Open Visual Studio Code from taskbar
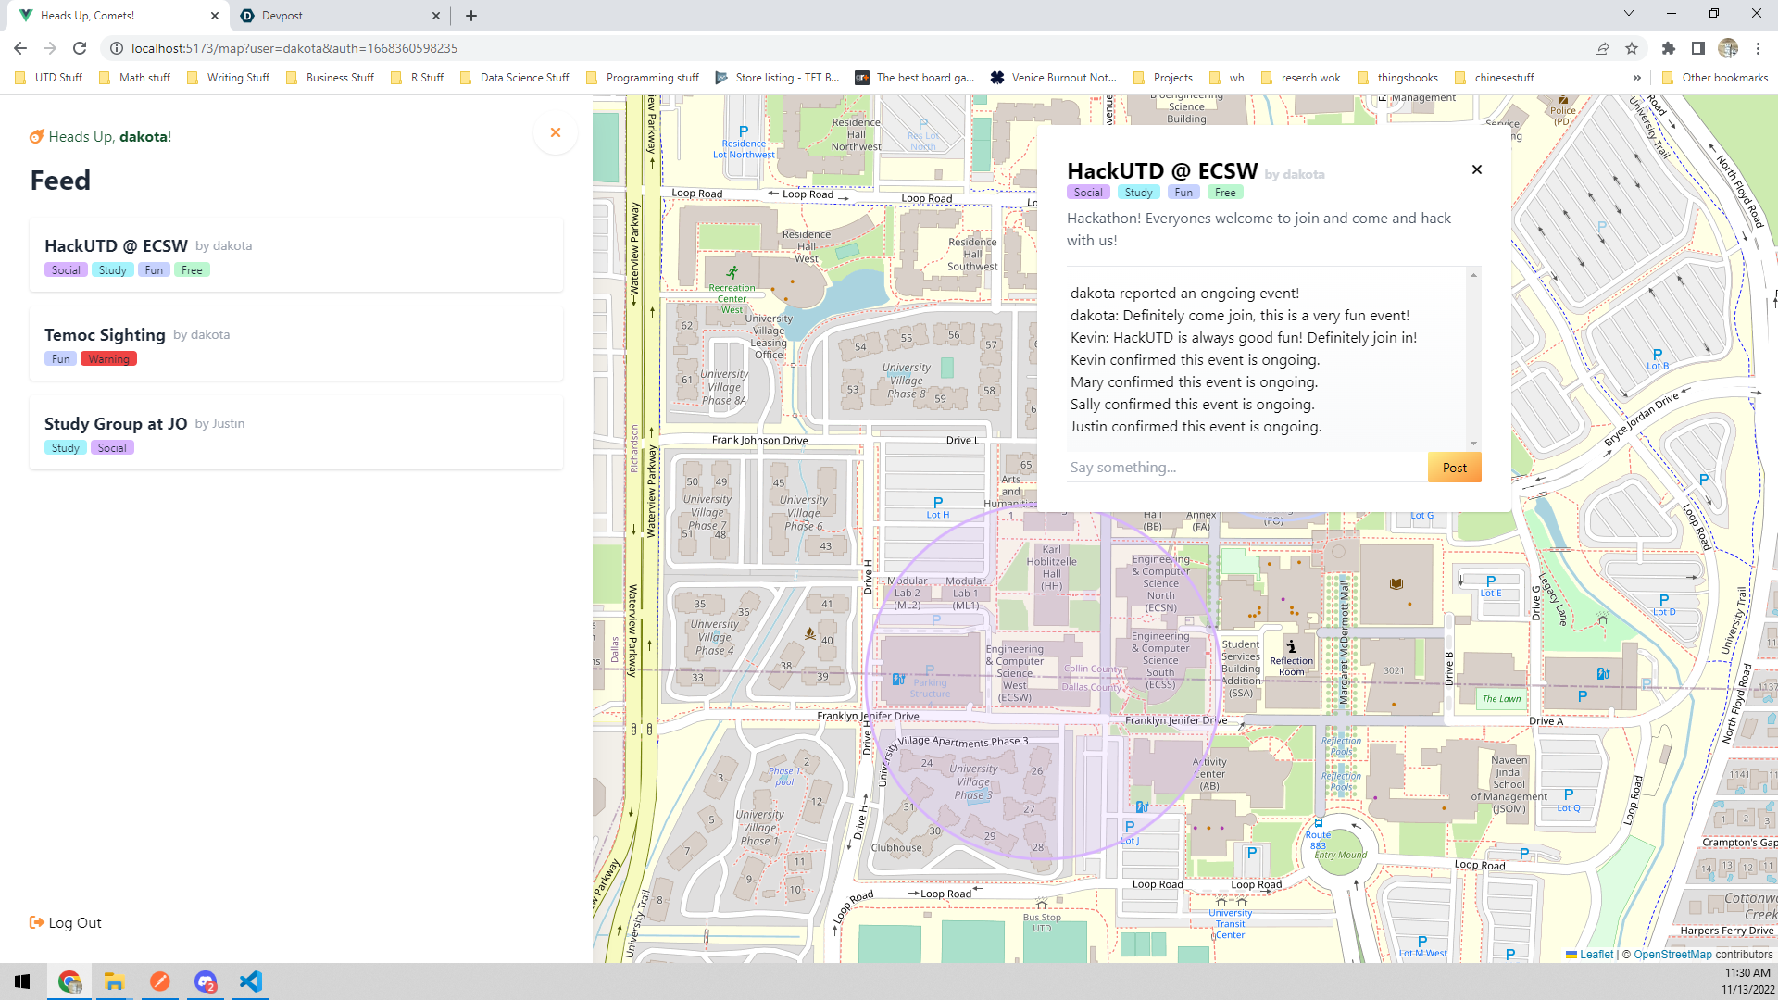Image resolution: width=1778 pixels, height=1000 pixels. [x=251, y=981]
